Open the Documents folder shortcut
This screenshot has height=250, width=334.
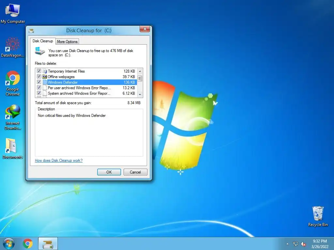[13, 148]
